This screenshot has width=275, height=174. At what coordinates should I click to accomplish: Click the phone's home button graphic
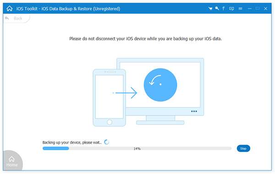pyautogui.click(x=110, y=122)
